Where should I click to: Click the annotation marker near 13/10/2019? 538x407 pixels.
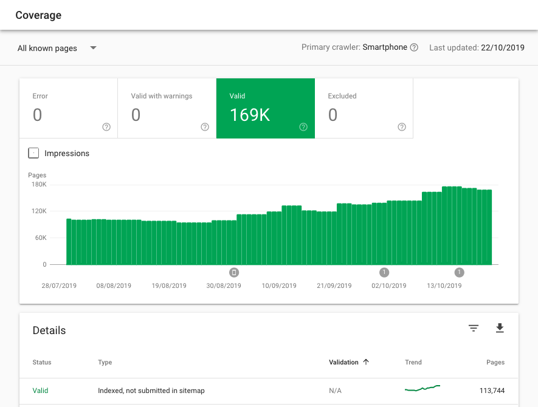pos(460,272)
